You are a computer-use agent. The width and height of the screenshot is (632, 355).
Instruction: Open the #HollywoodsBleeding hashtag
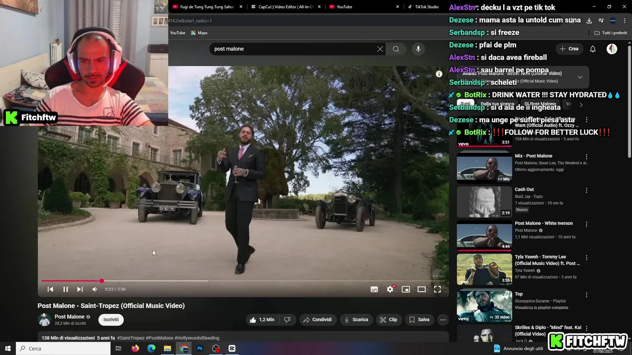pos(197,338)
